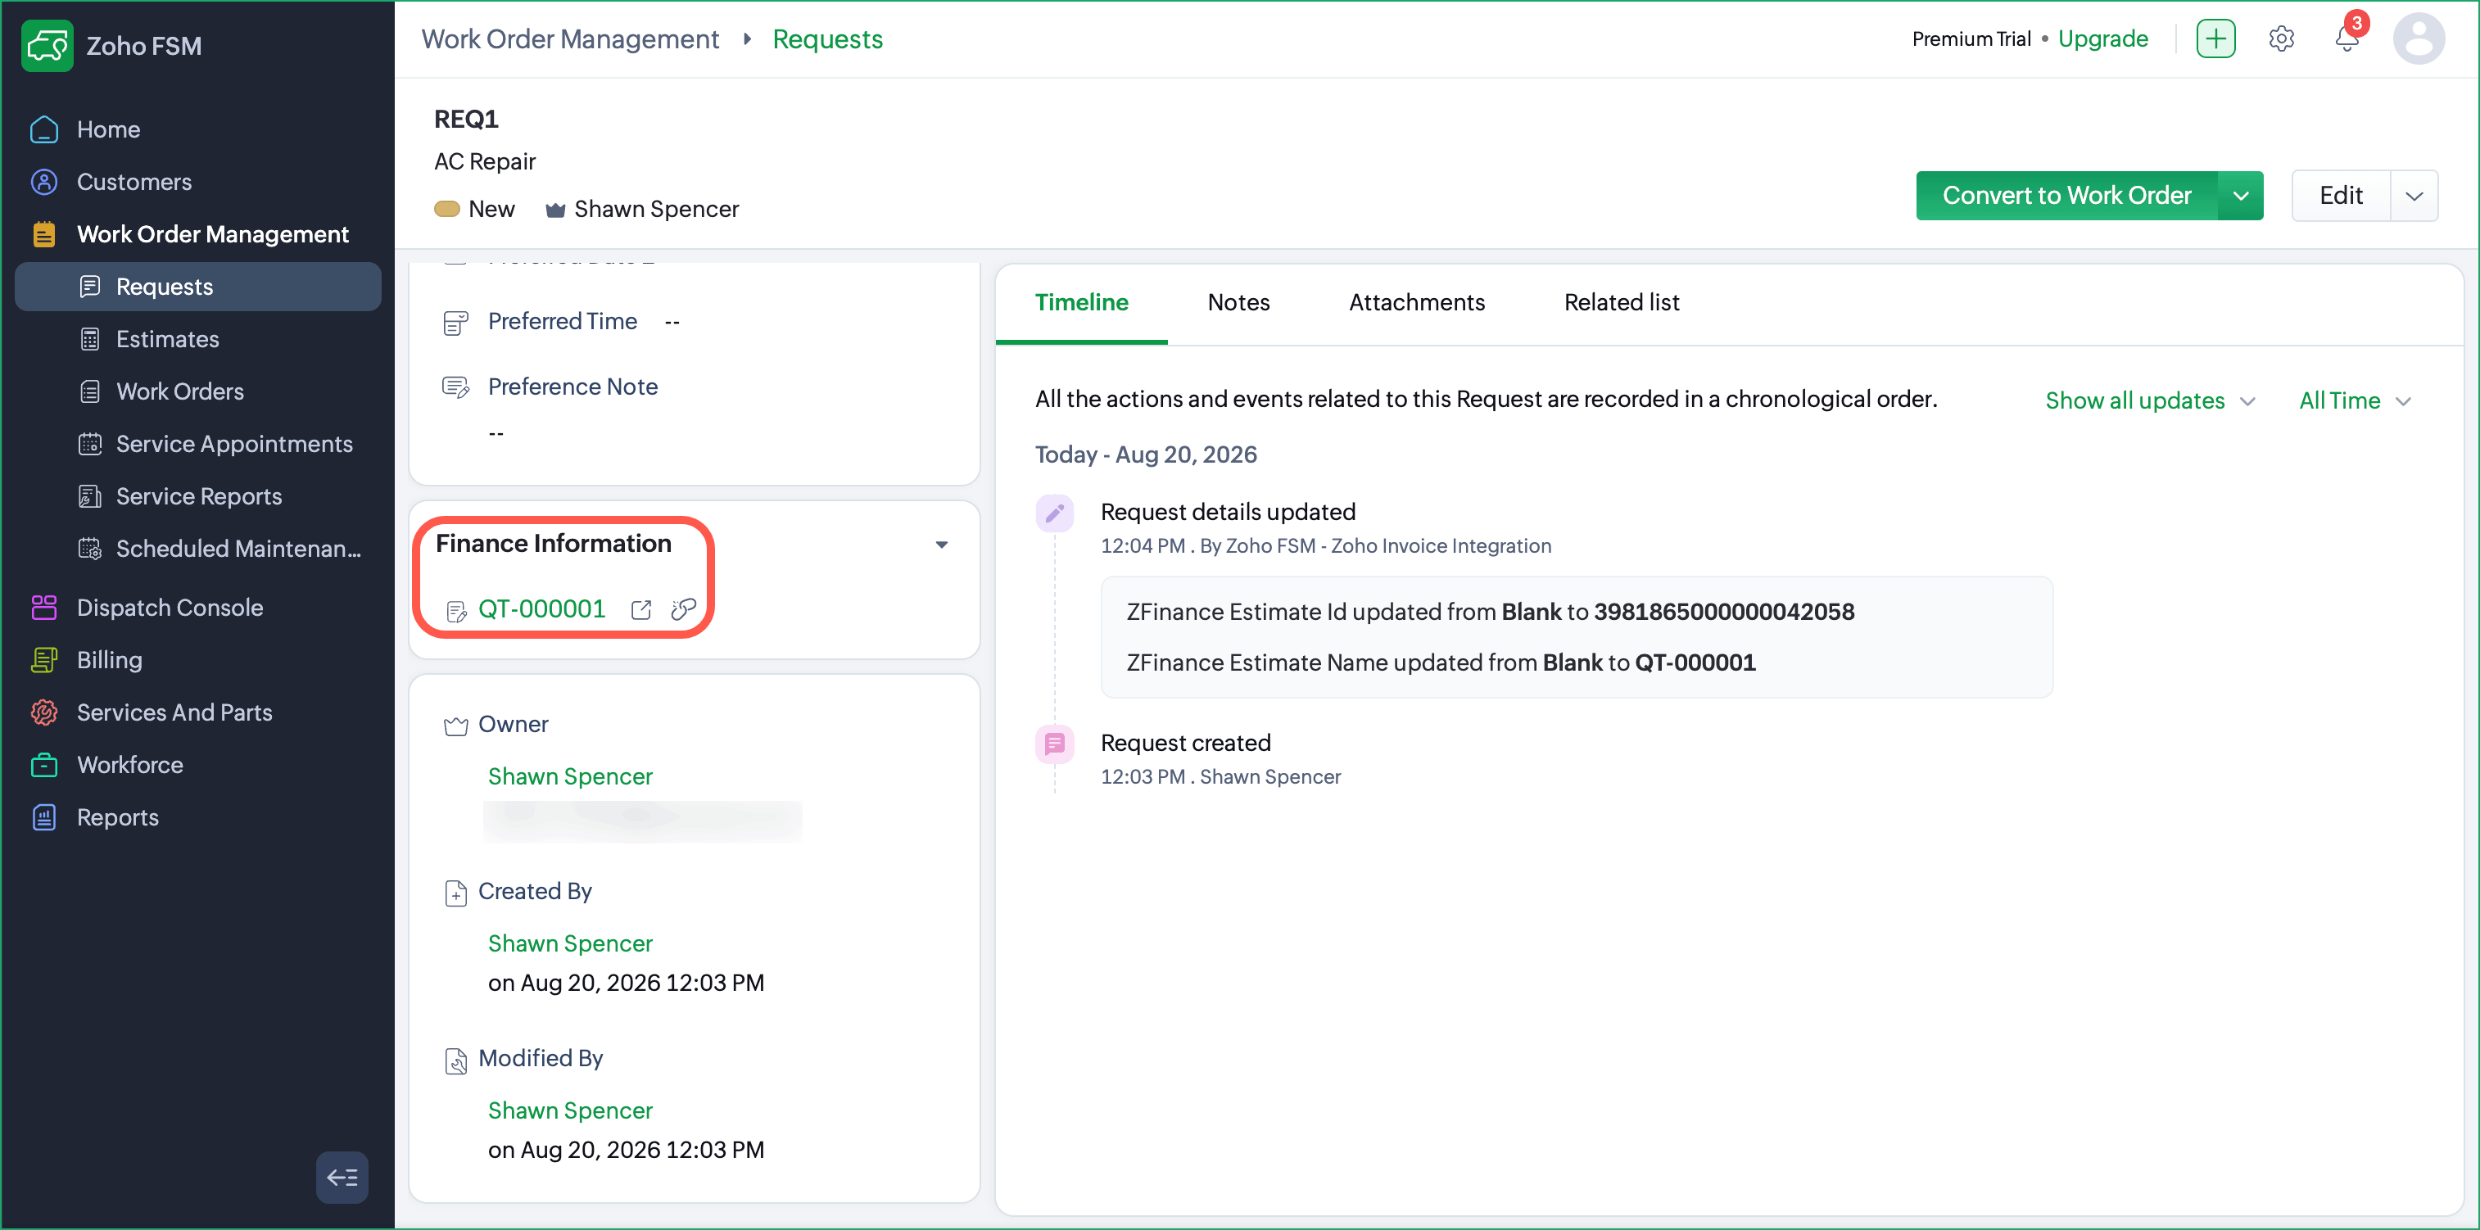The width and height of the screenshot is (2480, 1230).
Task: Click the Zoho FSM logo icon
Action: pyautogui.click(x=48, y=45)
